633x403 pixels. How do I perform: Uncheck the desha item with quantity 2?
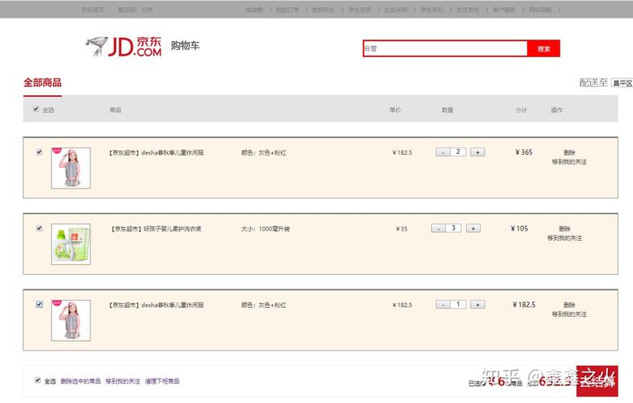coord(40,152)
